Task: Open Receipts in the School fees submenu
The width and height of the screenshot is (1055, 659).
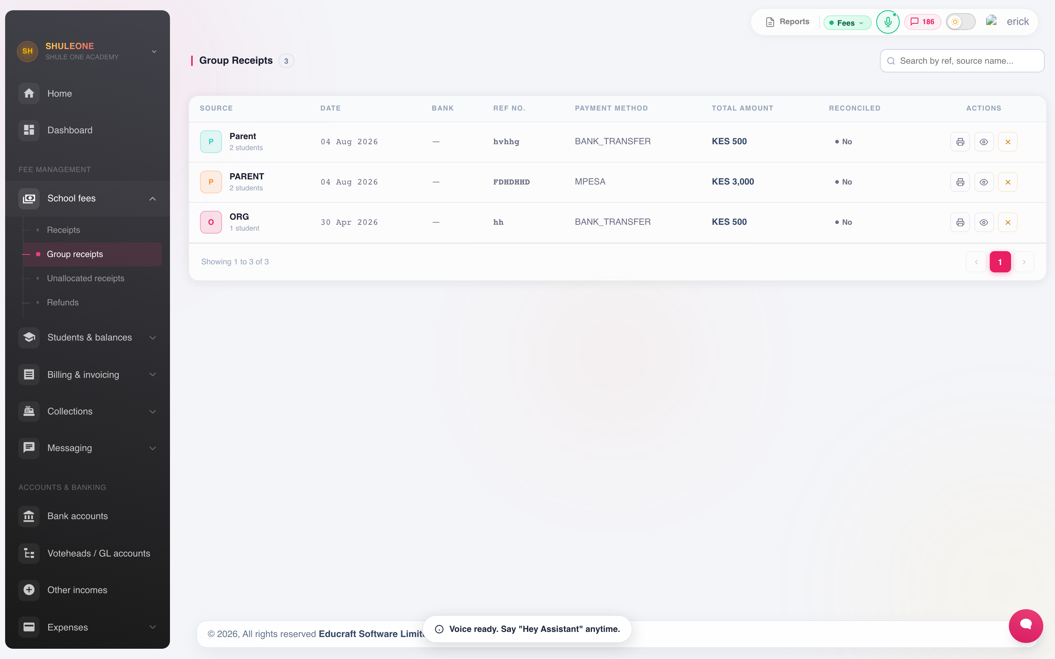Action: click(x=63, y=230)
